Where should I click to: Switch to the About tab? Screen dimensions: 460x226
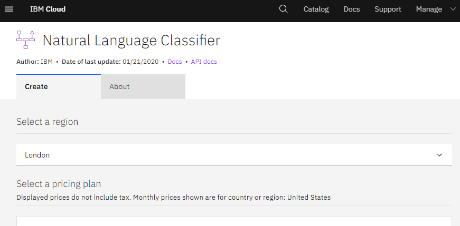[x=143, y=86]
